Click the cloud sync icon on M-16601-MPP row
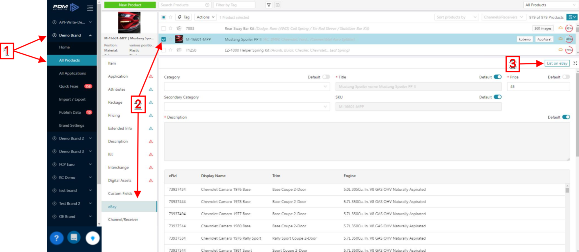 (x=561, y=39)
